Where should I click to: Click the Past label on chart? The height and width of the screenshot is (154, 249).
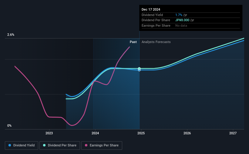(x=133, y=42)
